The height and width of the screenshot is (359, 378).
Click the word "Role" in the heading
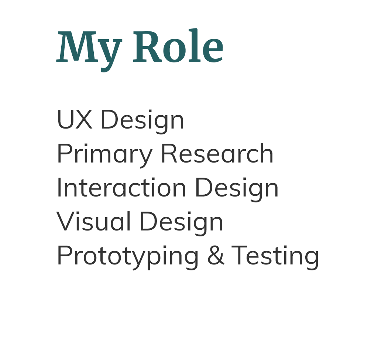point(178,46)
